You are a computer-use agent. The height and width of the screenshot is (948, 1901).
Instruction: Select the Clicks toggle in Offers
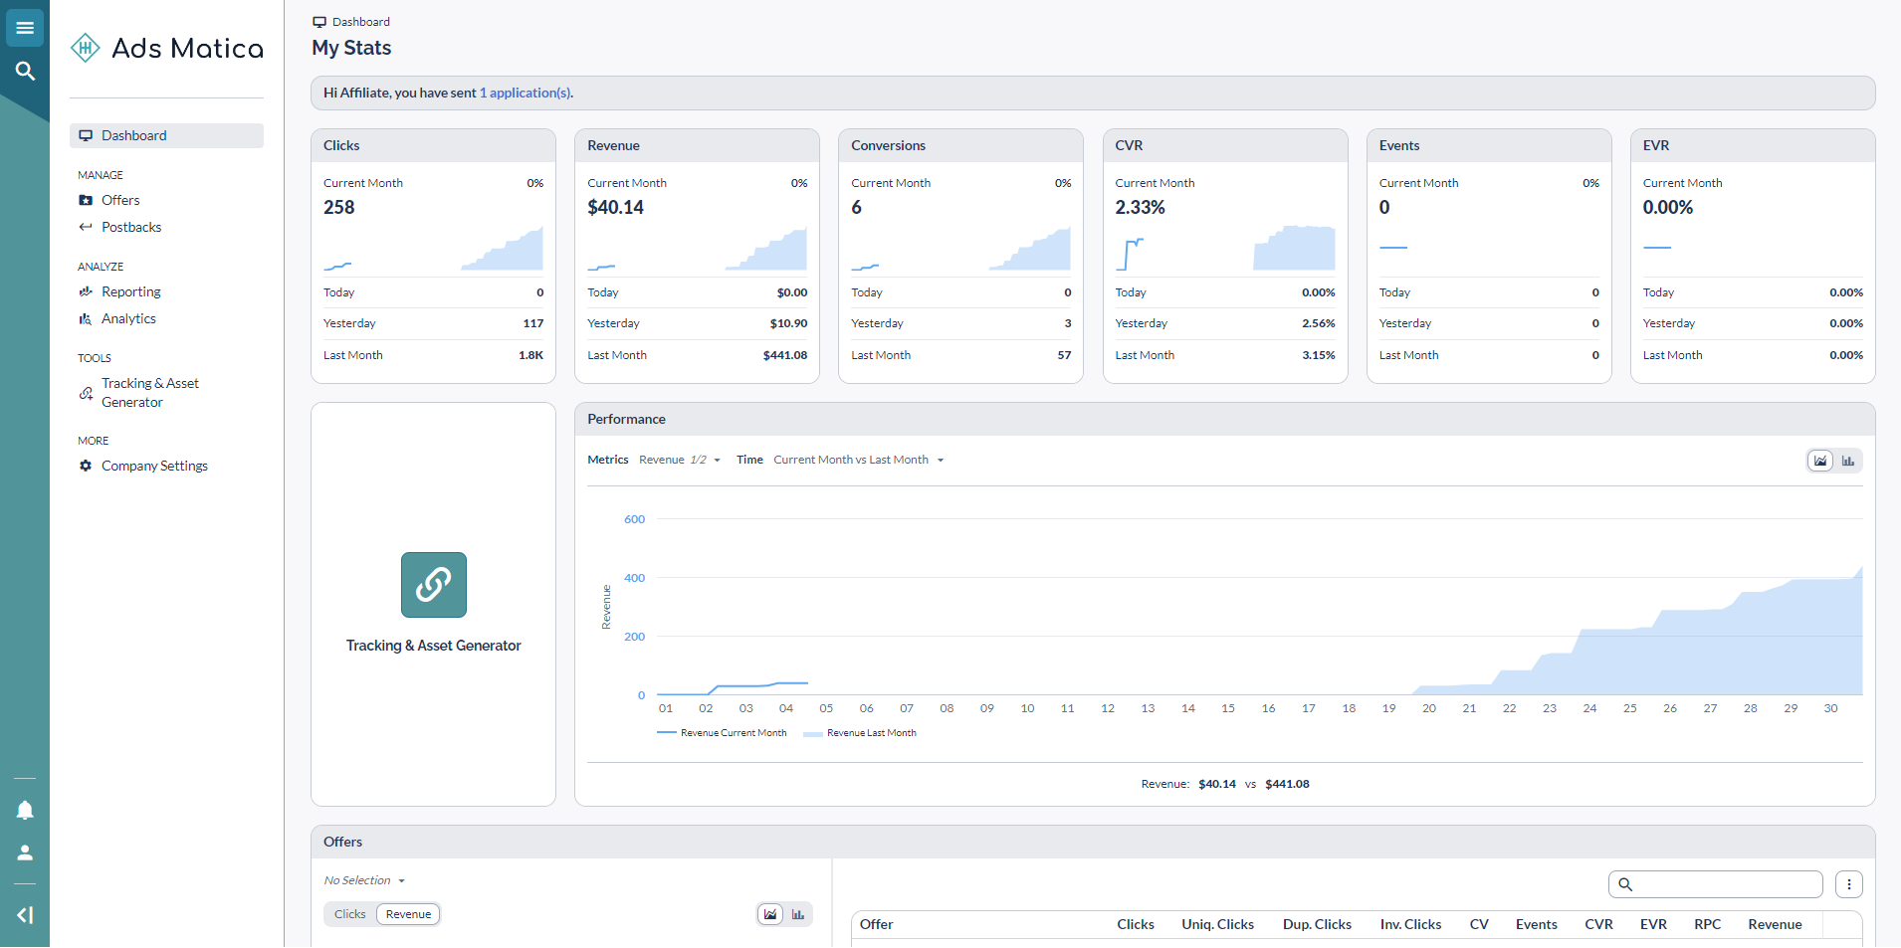coord(349,914)
